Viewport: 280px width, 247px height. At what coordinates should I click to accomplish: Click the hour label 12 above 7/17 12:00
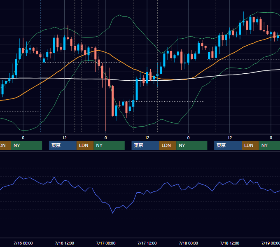click(x=147, y=138)
